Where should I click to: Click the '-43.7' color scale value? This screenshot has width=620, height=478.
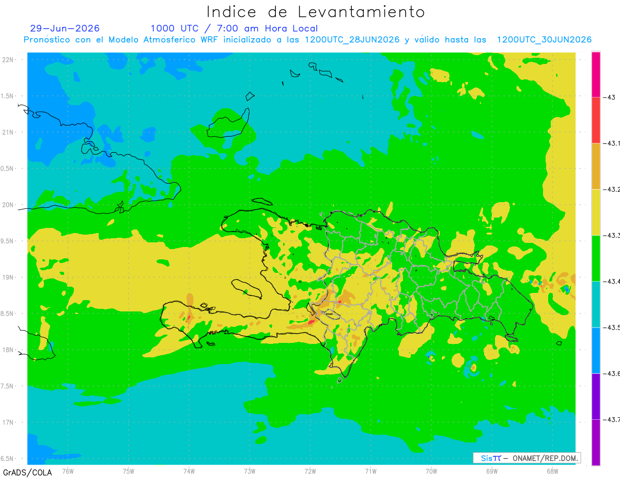pyautogui.click(x=612, y=419)
